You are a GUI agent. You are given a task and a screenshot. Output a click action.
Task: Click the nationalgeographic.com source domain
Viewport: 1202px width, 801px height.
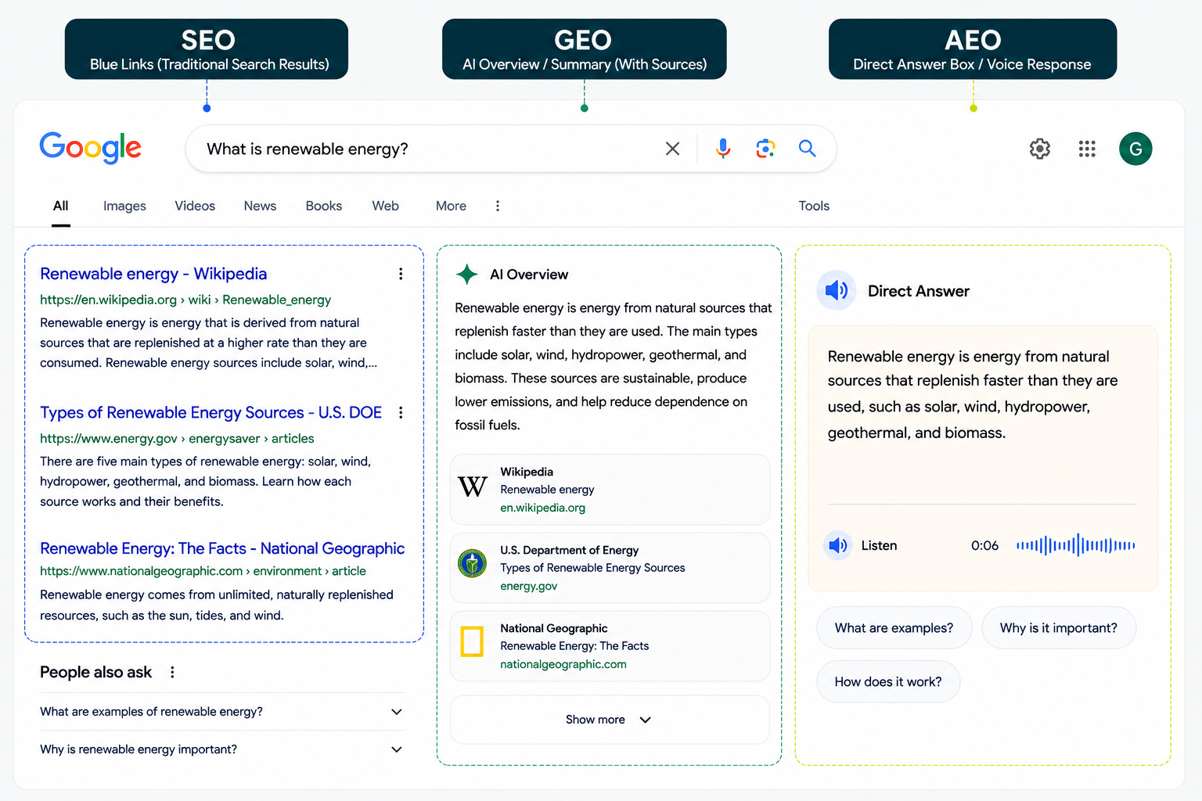[x=563, y=664]
